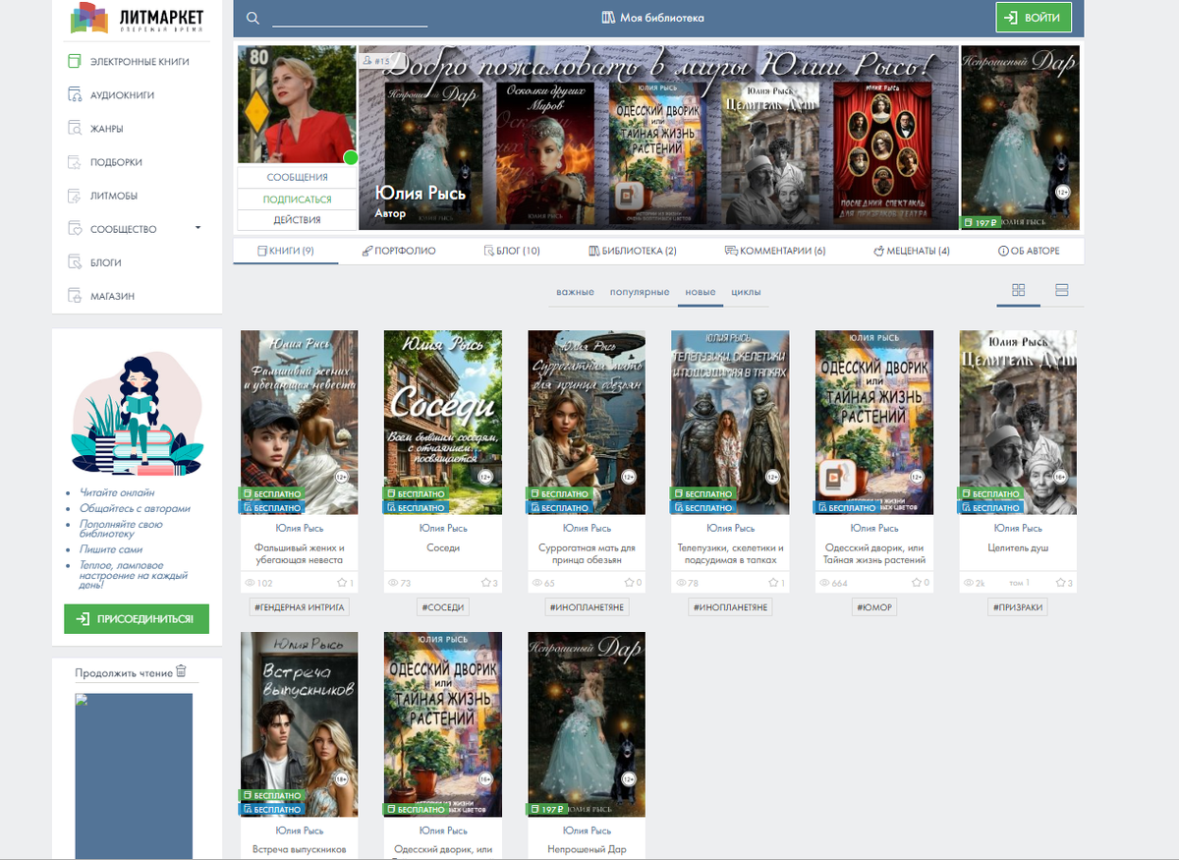
Task: Click star icon on Телепузики card
Action: point(772,583)
